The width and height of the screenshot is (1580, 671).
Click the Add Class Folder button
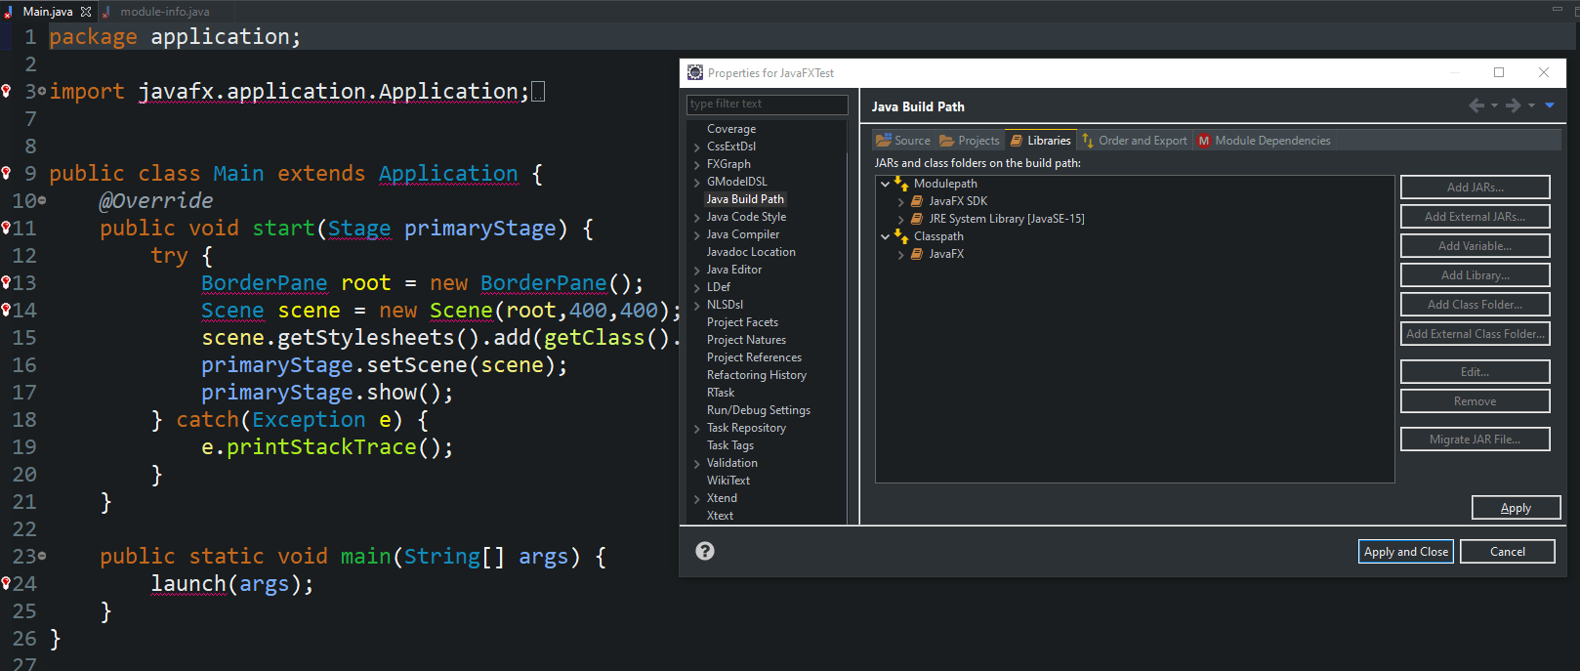[x=1475, y=305]
